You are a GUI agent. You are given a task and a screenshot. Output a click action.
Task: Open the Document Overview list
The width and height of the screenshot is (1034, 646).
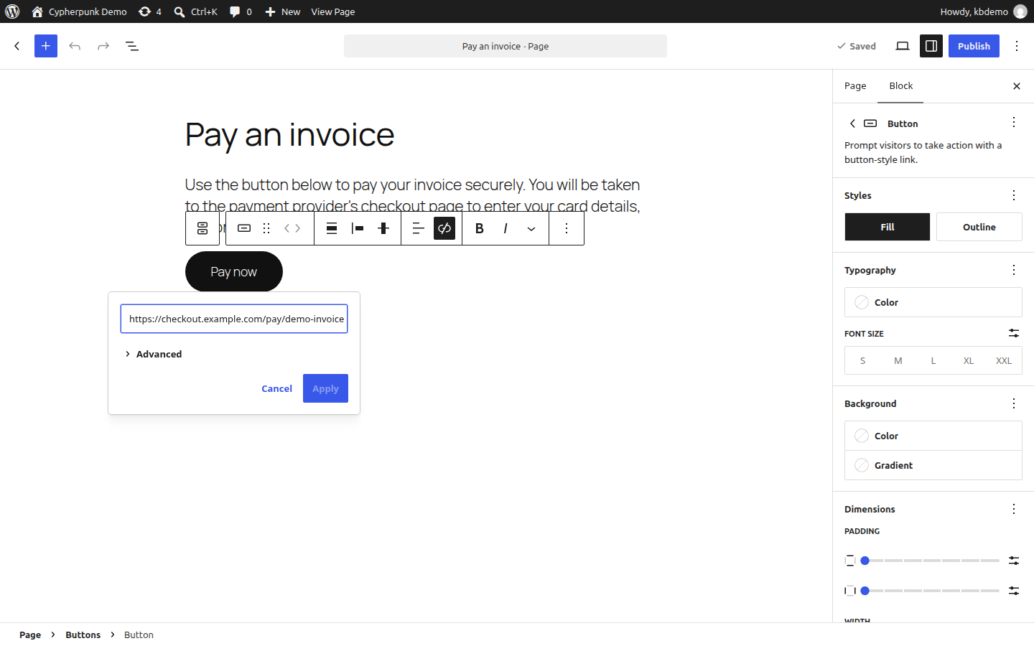[x=132, y=46]
